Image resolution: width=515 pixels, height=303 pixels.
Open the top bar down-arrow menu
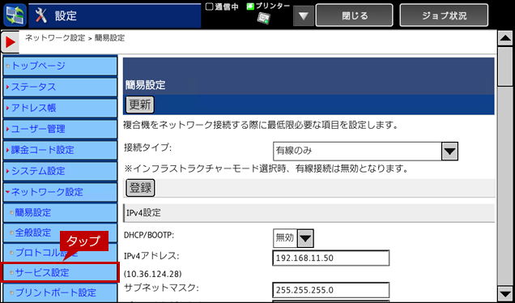[303, 15]
